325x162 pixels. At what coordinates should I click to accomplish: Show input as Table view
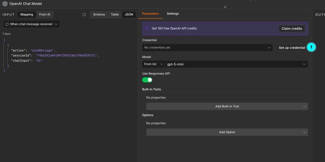click(115, 15)
